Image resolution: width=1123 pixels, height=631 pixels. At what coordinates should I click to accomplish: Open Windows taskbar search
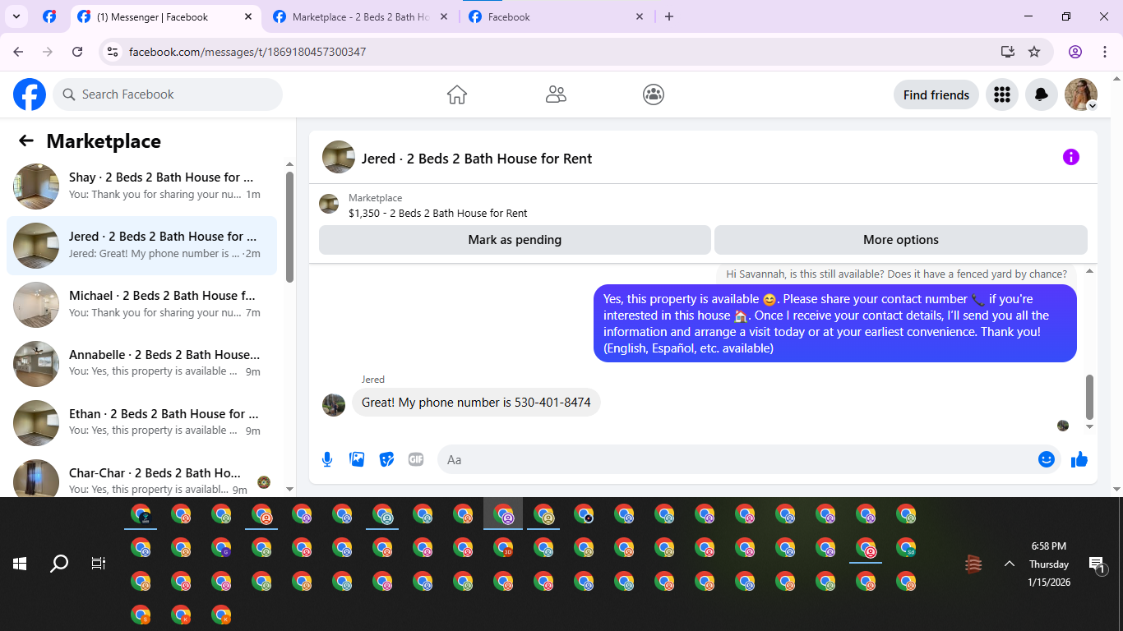59,564
